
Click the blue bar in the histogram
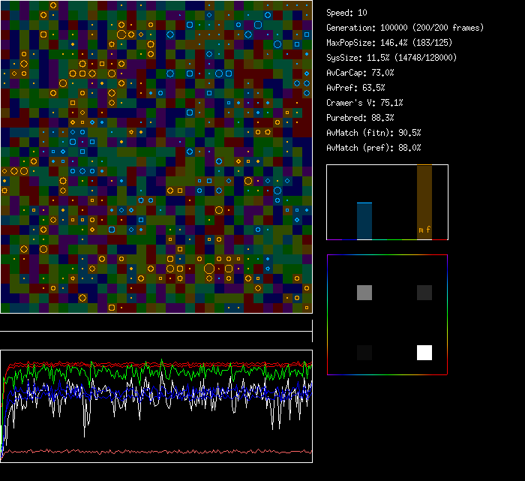tap(364, 221)
